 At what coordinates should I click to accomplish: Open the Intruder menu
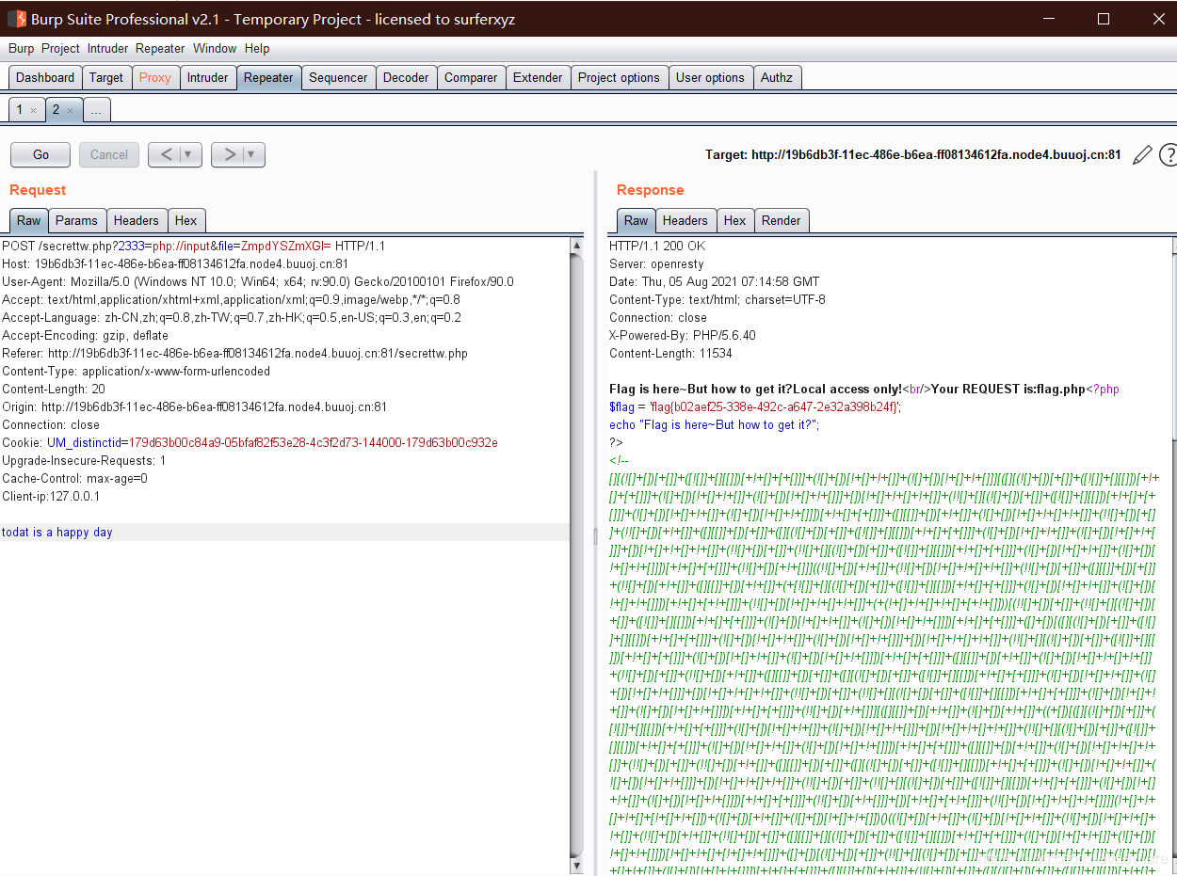pos(107,48)
